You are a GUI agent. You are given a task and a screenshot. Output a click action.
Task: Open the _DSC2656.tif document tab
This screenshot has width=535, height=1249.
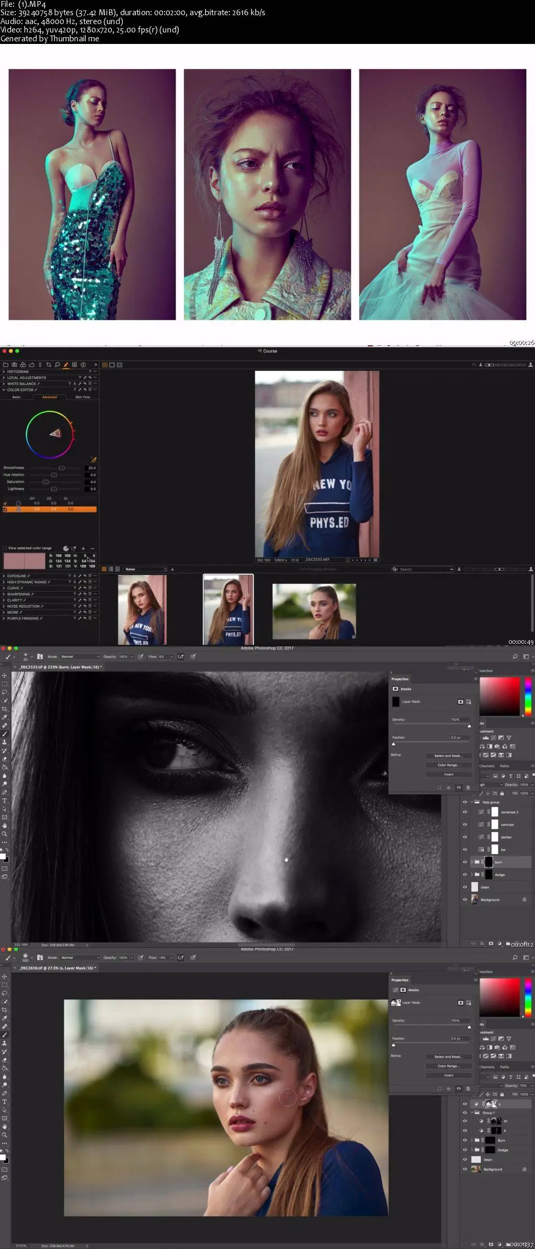[x=55, y=968]
